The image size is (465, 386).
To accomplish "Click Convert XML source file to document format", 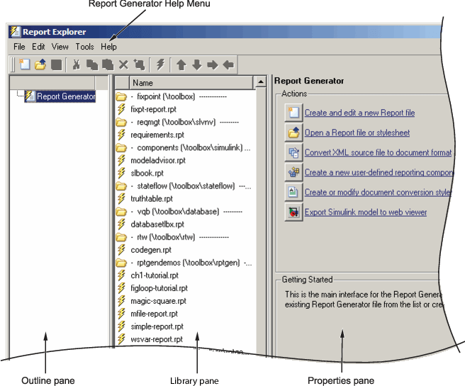I will (x=378, y=152).
